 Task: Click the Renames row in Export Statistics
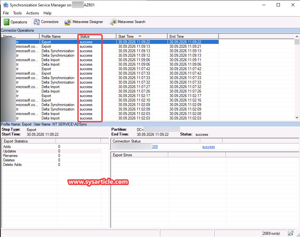pos(52,156)
